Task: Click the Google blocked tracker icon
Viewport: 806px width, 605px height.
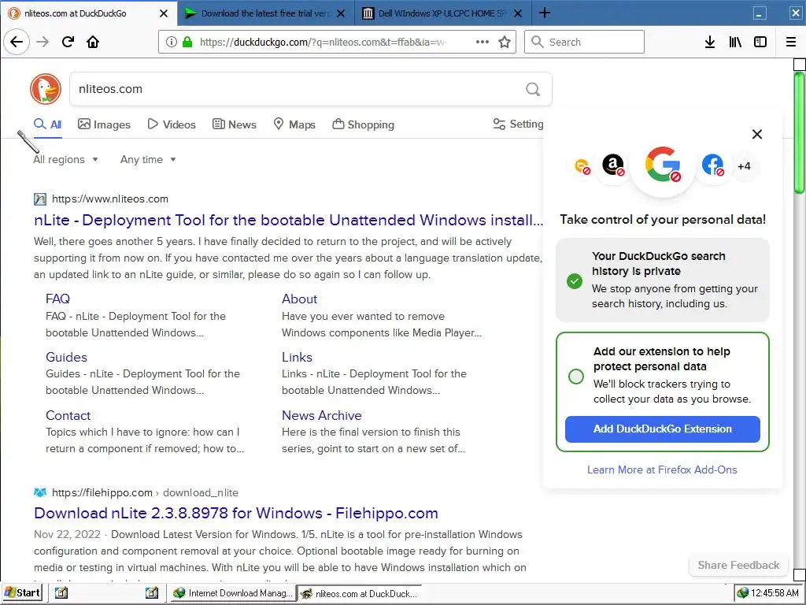Action: (x=663, y=165)
